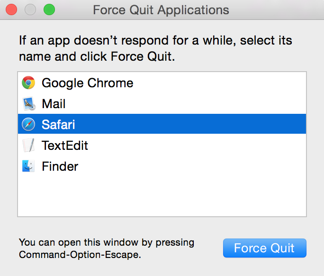Click the Force Quit Applications title

[161, 10]
